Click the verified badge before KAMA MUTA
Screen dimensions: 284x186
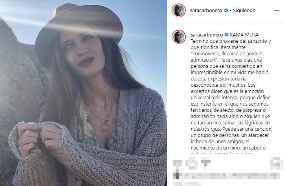[226, 35]
